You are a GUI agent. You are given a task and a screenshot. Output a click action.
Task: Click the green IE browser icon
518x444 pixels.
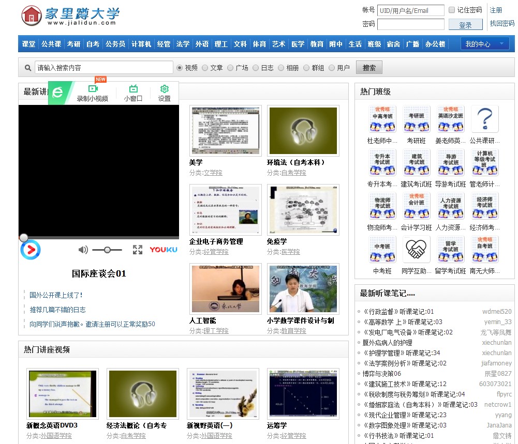58,93
